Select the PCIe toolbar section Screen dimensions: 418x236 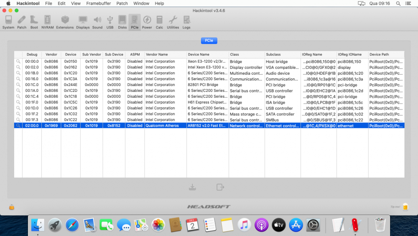point(135,23)
